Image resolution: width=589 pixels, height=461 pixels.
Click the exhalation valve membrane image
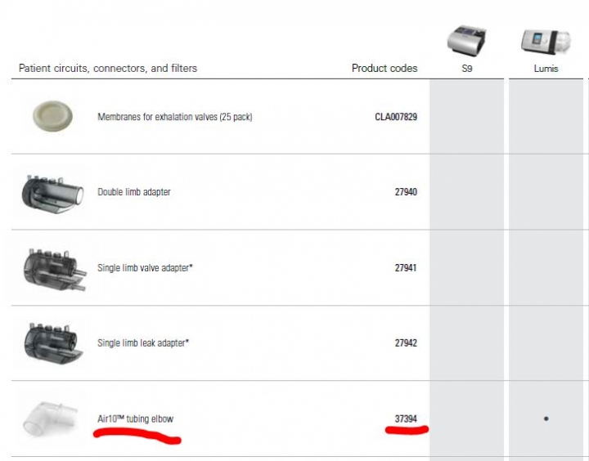(x=52, y=116)
